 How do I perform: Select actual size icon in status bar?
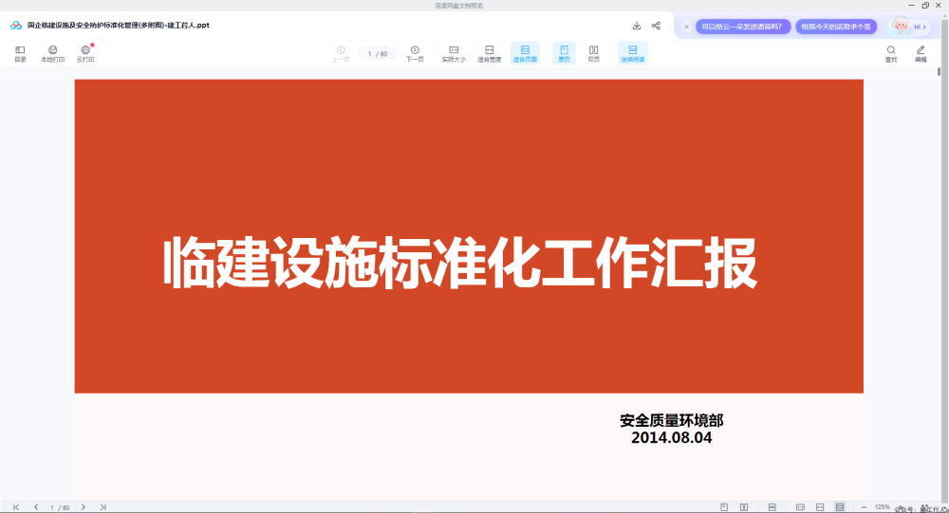point(800,507)
